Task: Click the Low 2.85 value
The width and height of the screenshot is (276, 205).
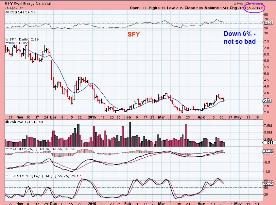Action: pyautogui.click(x=175, y=8)
